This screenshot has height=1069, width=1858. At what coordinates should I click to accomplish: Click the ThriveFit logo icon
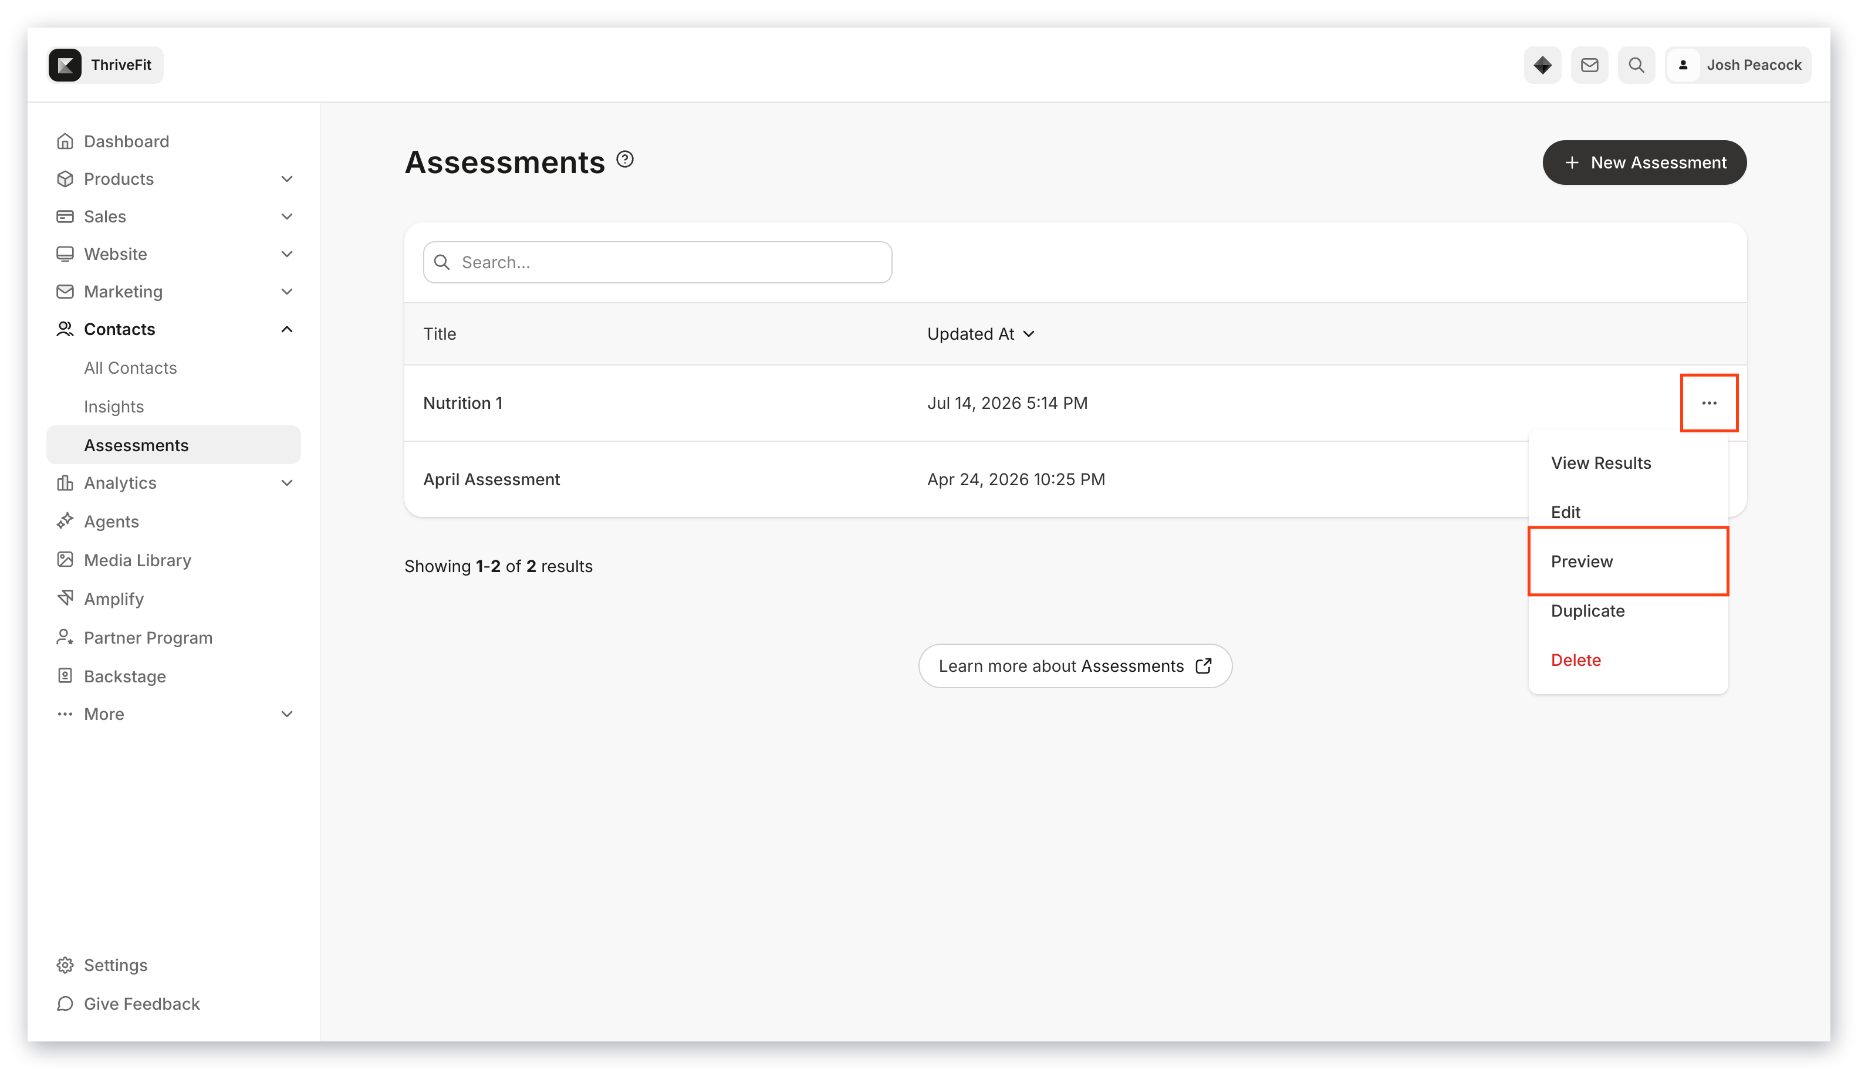click(65, 65)
